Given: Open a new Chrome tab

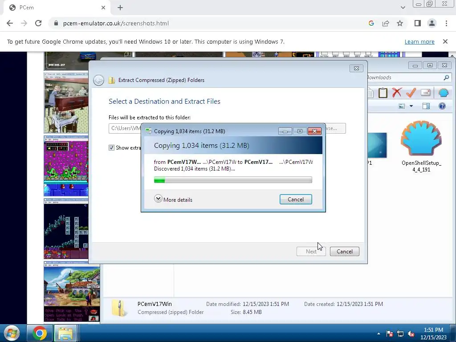Looking at the screenshot, I should tap(120, 8).
